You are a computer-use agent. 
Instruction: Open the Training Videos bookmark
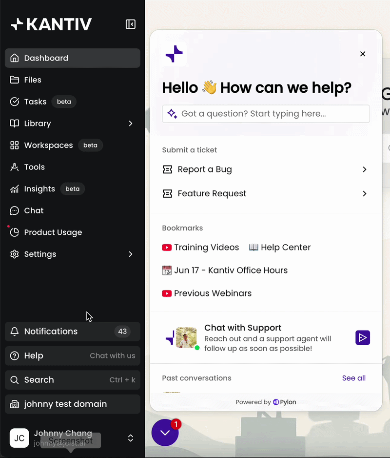pyautogui.click(x=200, y=248)
